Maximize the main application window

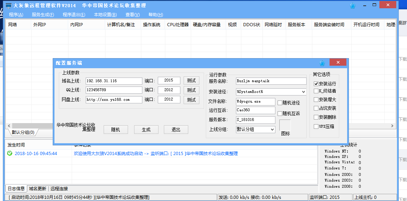(374, 5)
